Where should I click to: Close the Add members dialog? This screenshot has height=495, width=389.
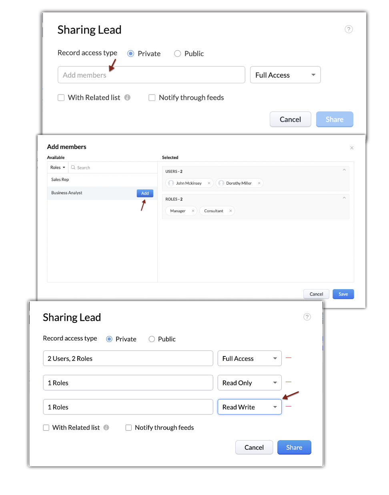[x=352, y=148]
